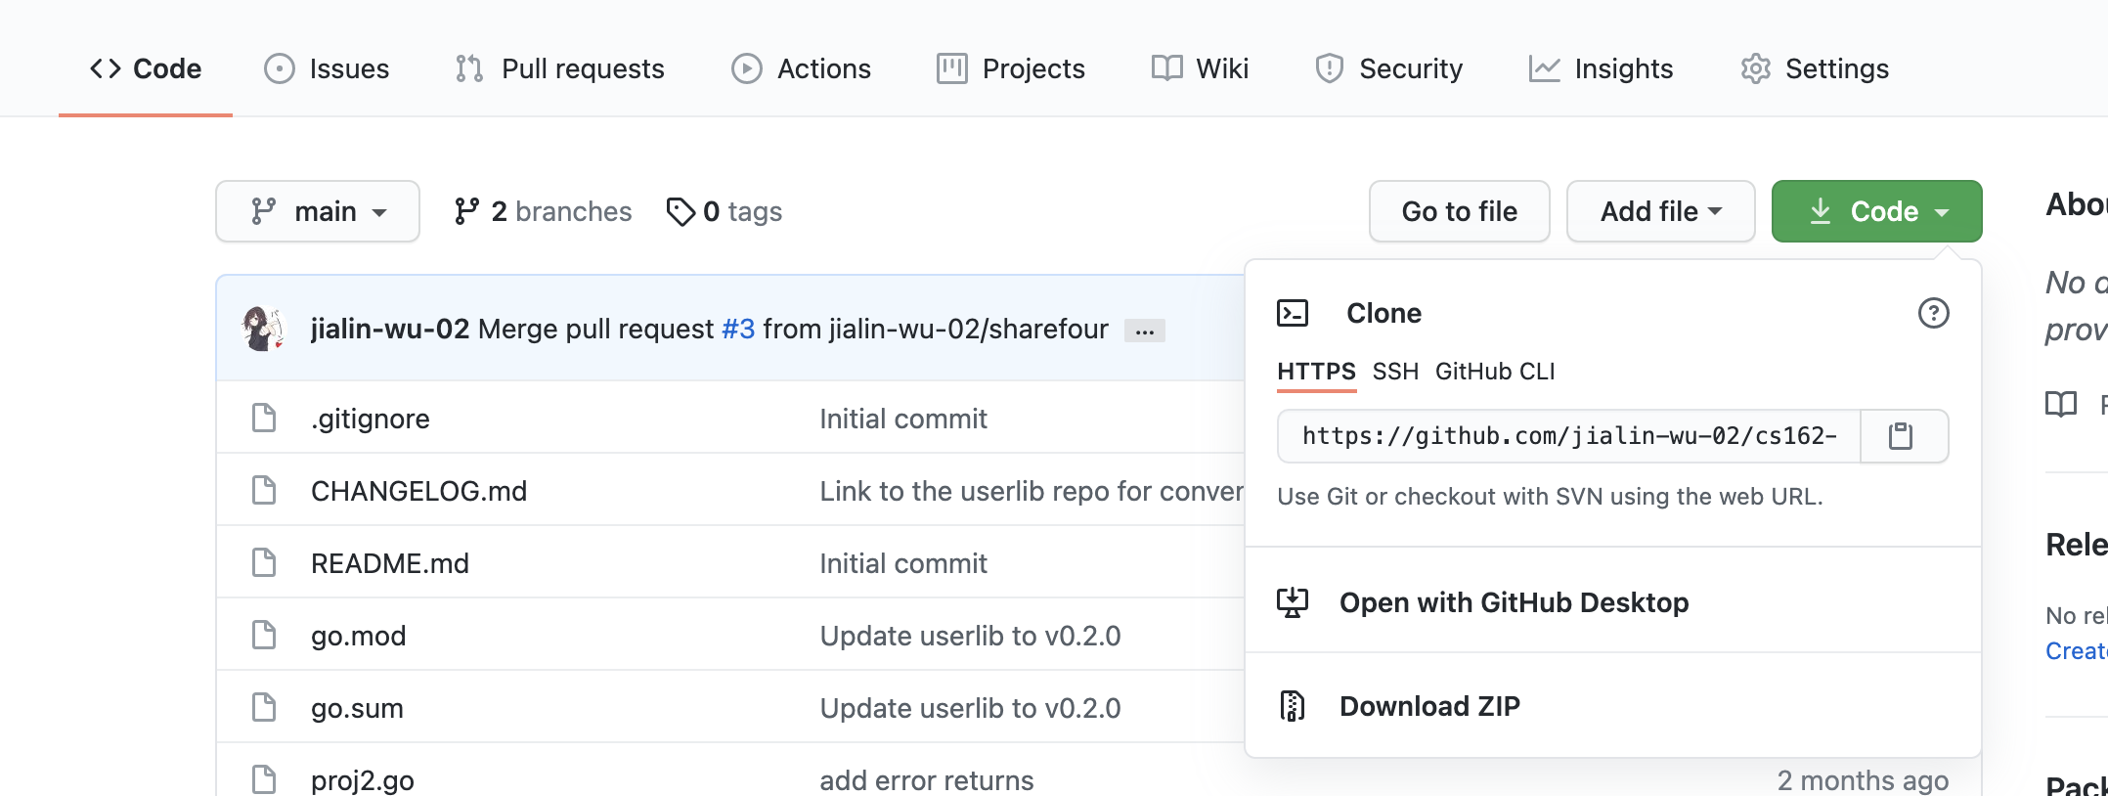The width and height of the screenshot is (2108, 796).
Task: Expand commit message ellipsis button
Action: click(x=1145, y=331)
